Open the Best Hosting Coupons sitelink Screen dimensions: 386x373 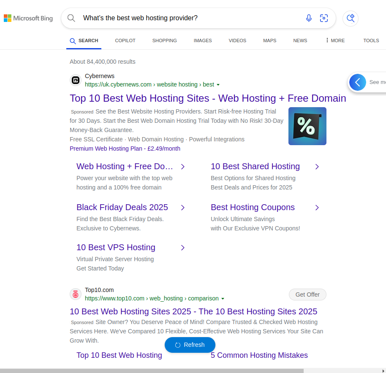pyautogui.click(x=253, y=207)
